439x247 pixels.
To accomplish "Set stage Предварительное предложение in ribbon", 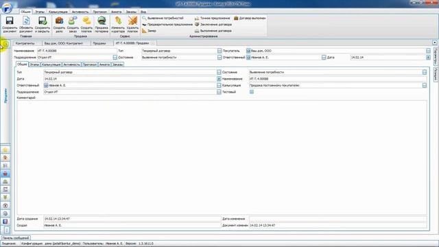I will pos(167,25).
